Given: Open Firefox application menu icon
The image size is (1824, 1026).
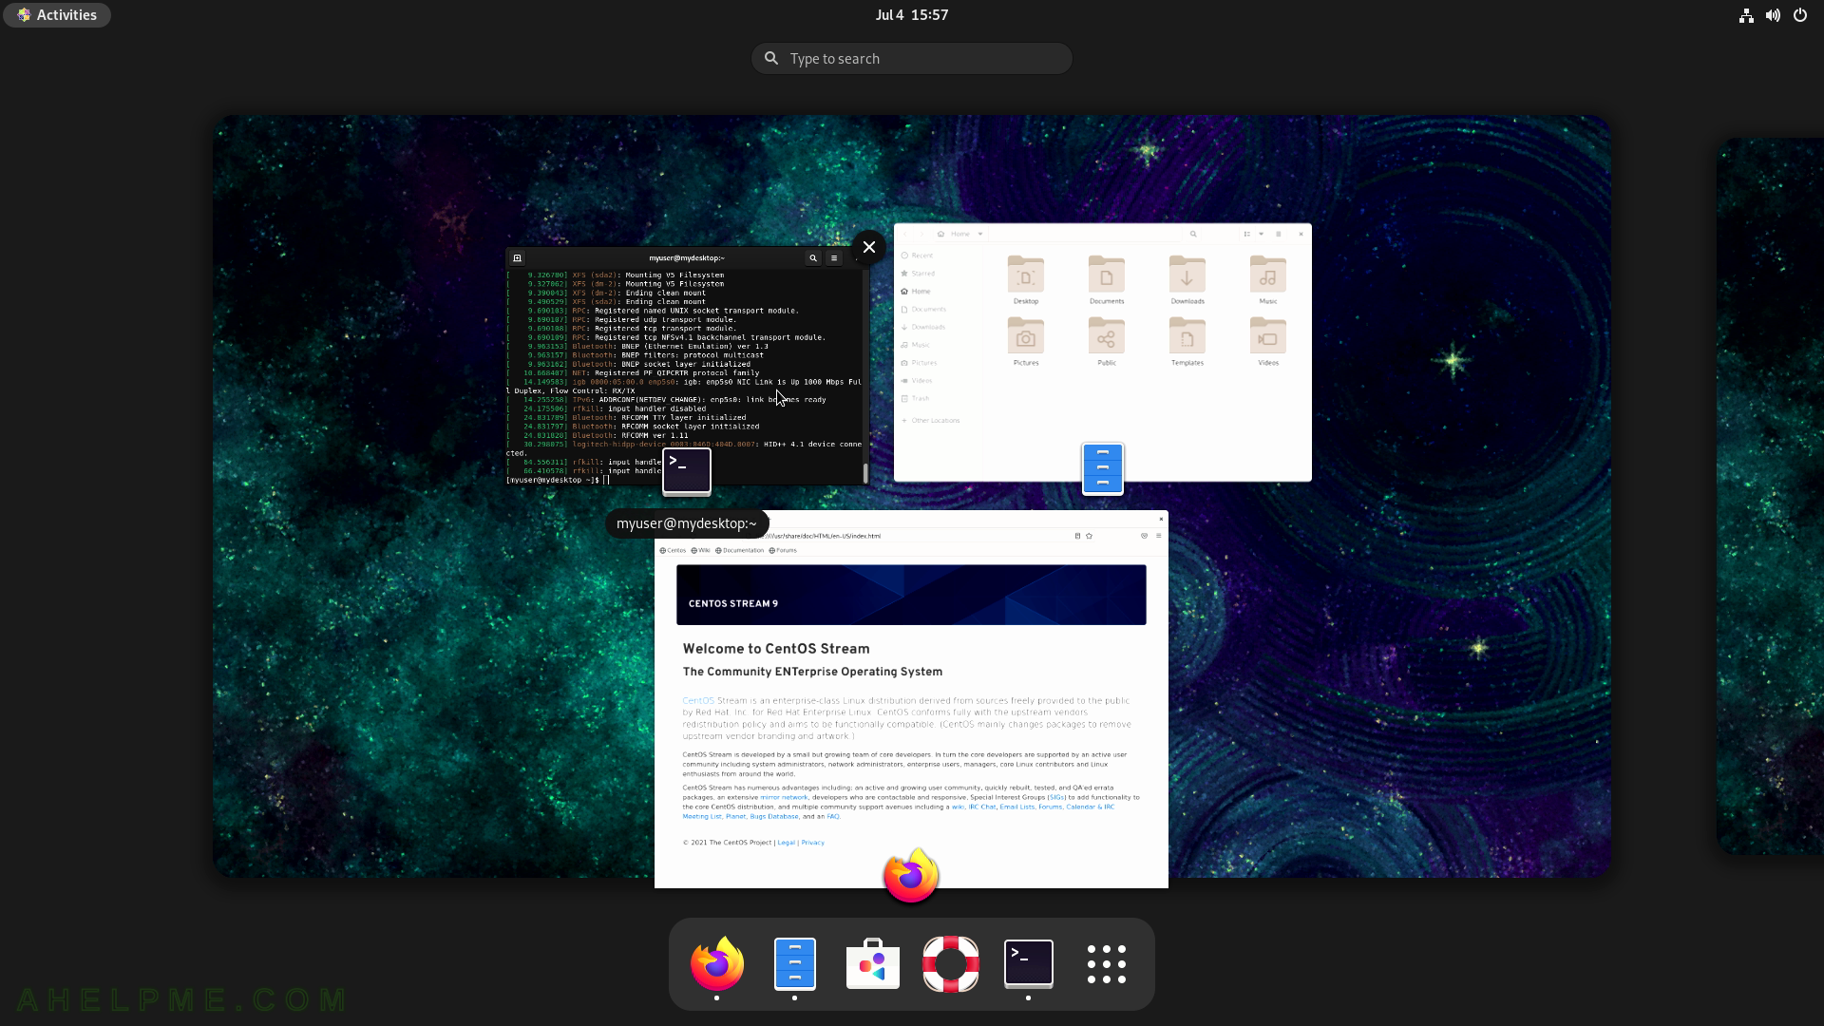Looking at the screenshot, I should point(1158,536).
